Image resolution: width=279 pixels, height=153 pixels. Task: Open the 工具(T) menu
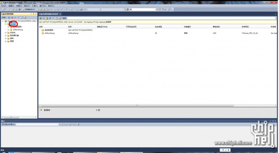click(35, 6)
